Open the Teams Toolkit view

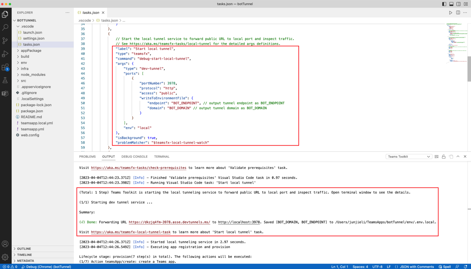point(5,93)
